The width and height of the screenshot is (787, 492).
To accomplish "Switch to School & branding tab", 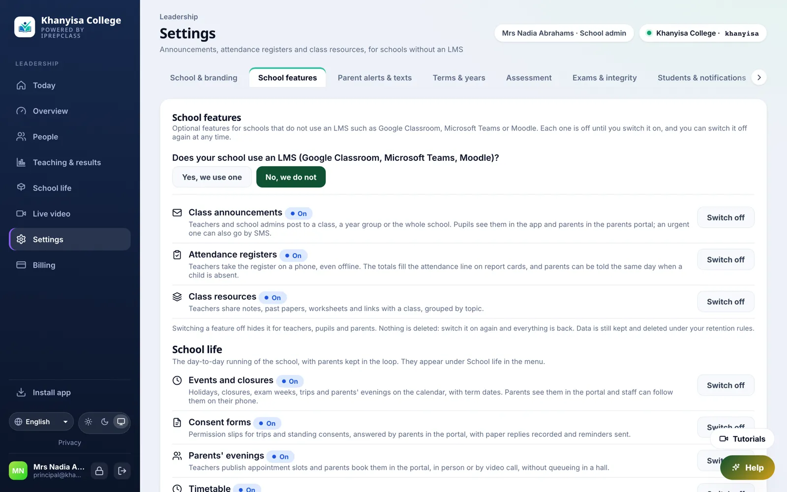I will pos(204,78).
